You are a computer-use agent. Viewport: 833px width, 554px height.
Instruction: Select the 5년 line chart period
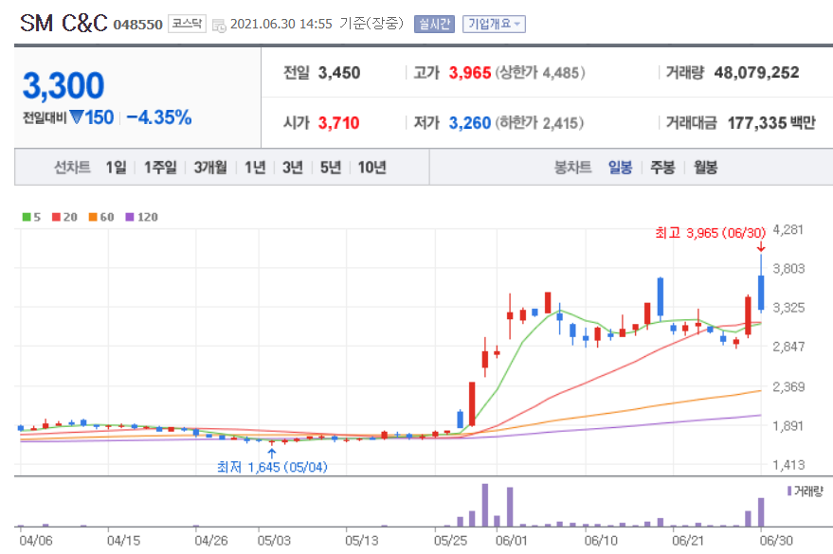pyautogui.click(x=331, y=168)
